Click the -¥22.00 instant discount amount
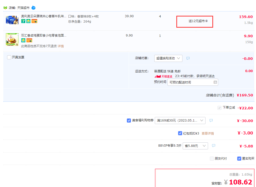Viewport: 256px width, 187px height. pyautogui.click(x=245, y=108)
